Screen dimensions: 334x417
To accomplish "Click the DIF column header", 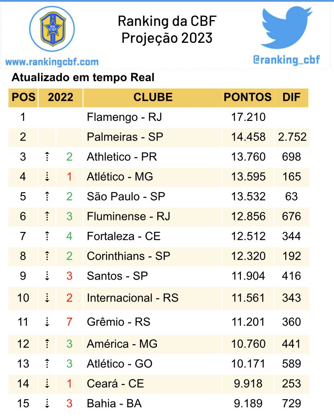I will pos(292,97).
